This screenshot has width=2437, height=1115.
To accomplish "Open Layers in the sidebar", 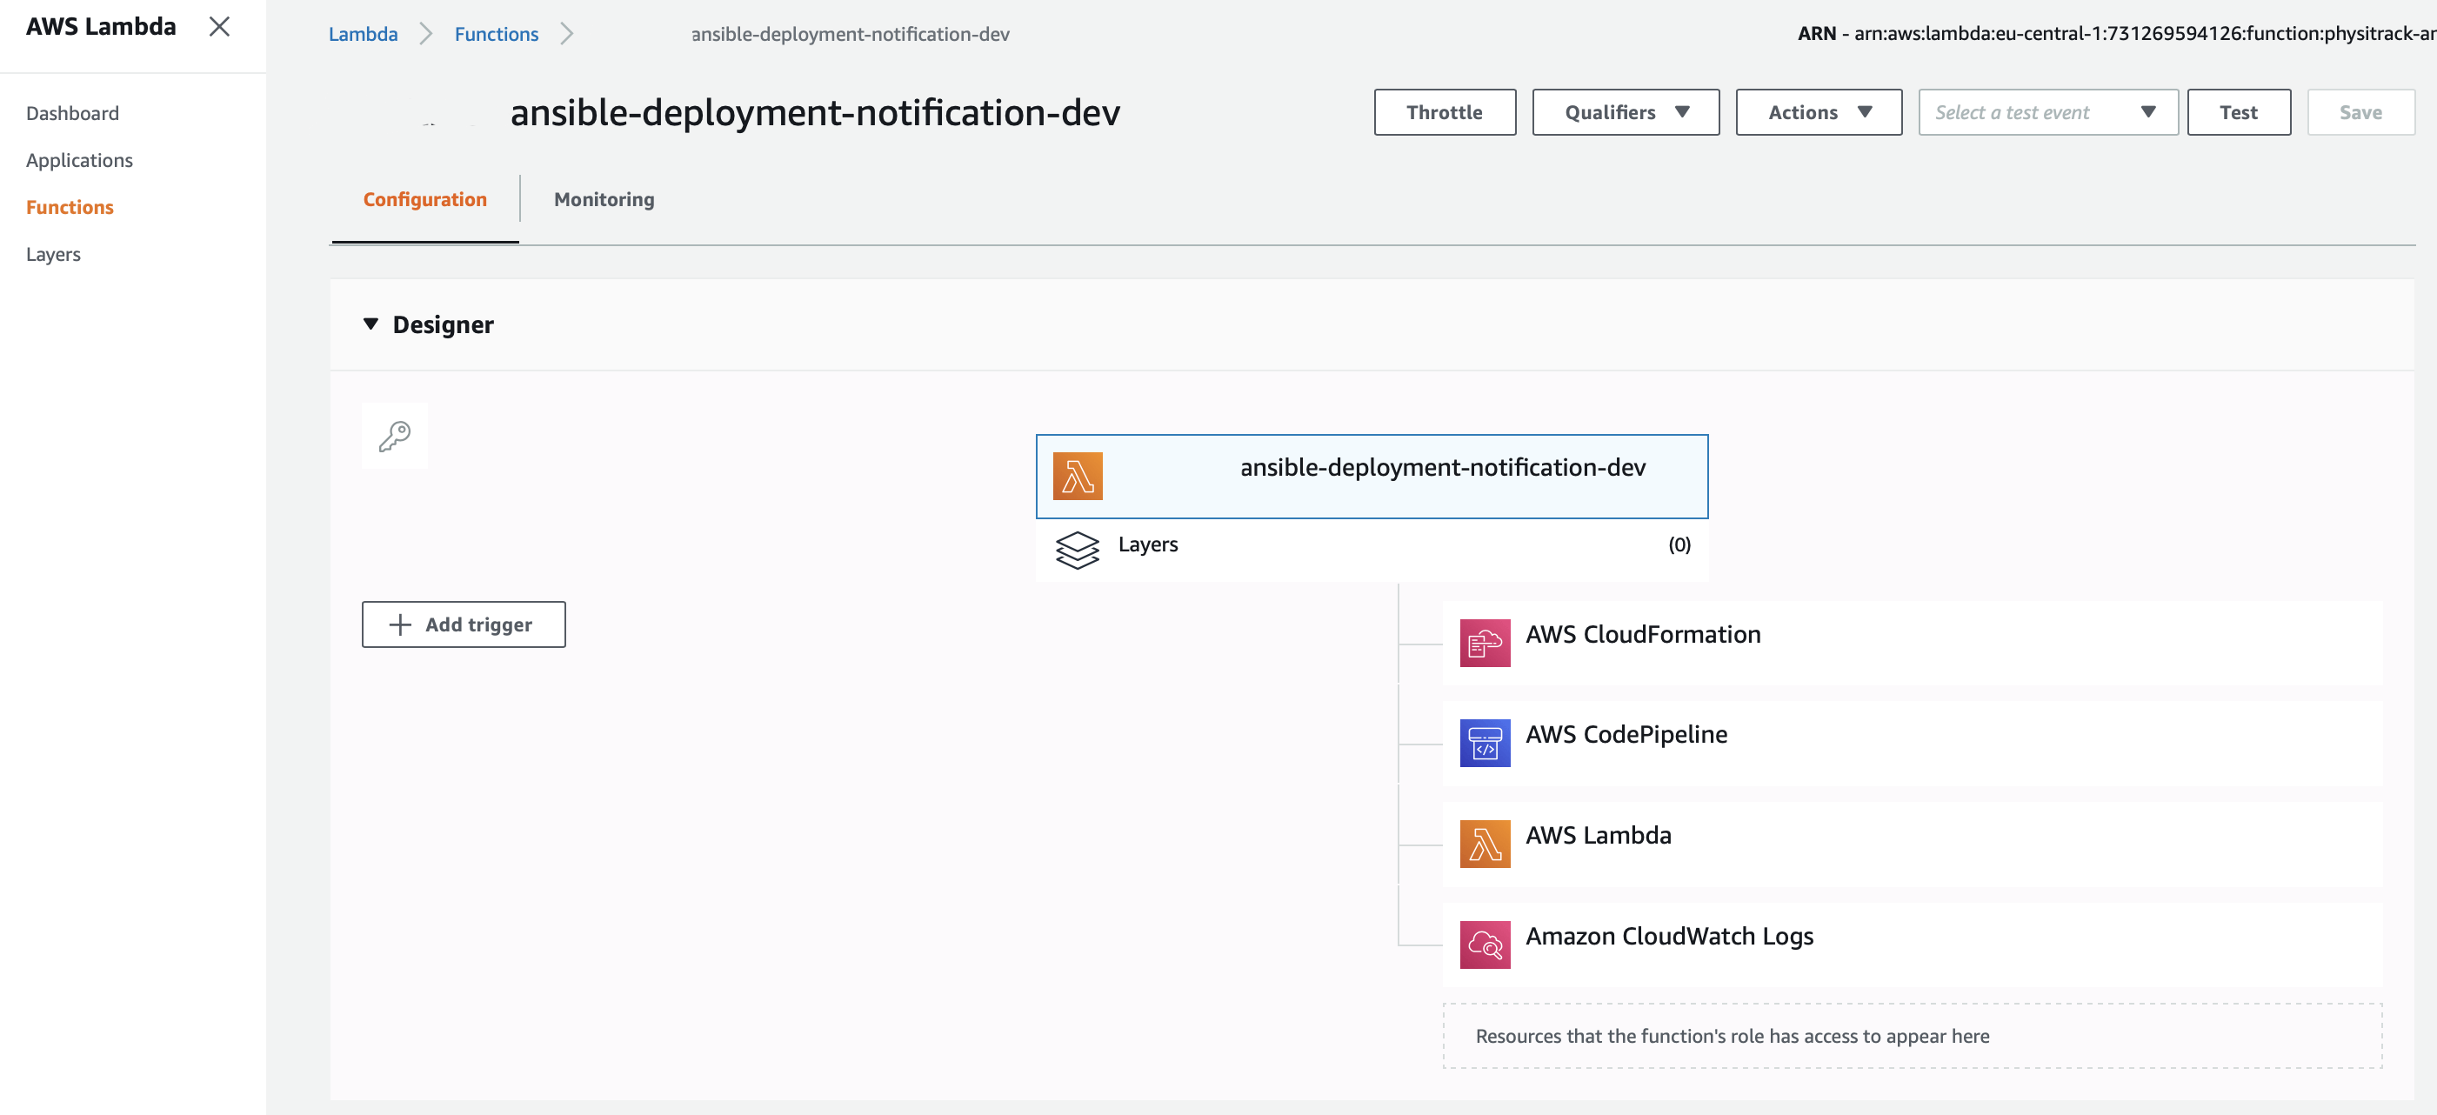I will pyautogui.click(x=53, y=255).
